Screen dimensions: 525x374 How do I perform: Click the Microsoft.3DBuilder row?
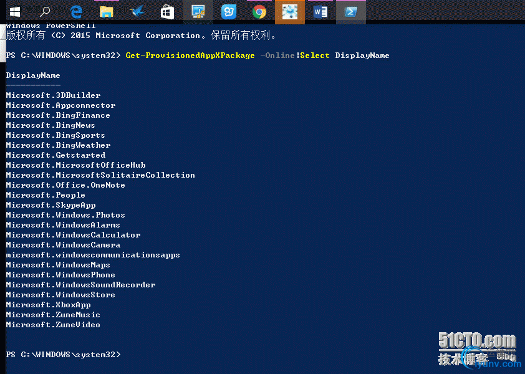point(53,95)
